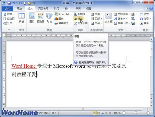Insert date and time icon
The image size is (155, 117).
tap(133, 19)
